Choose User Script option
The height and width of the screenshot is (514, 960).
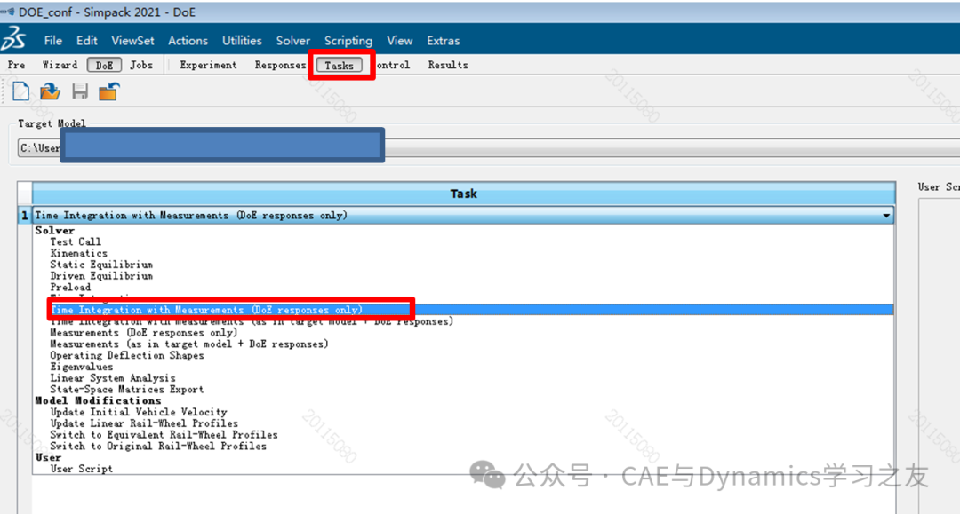coord(82,469)
